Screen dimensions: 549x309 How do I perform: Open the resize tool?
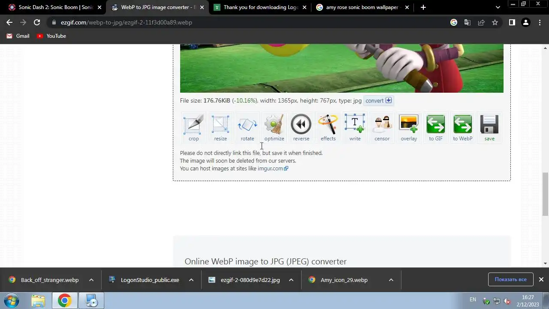click(x=220, y=127)
